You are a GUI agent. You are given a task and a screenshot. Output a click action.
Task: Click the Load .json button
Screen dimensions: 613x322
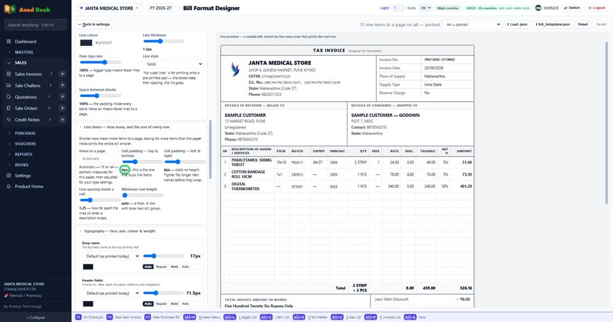[517, 24]
